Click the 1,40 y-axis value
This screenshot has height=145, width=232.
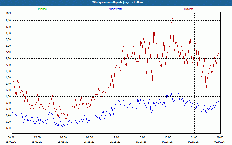click(x=8, y=84)
